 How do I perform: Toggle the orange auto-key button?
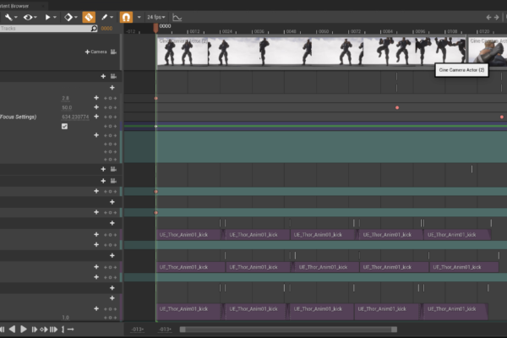coord(89,17)
